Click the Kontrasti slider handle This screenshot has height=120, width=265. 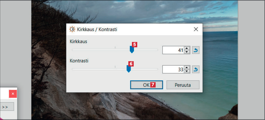pyautogui.click(x=129, y=69)
